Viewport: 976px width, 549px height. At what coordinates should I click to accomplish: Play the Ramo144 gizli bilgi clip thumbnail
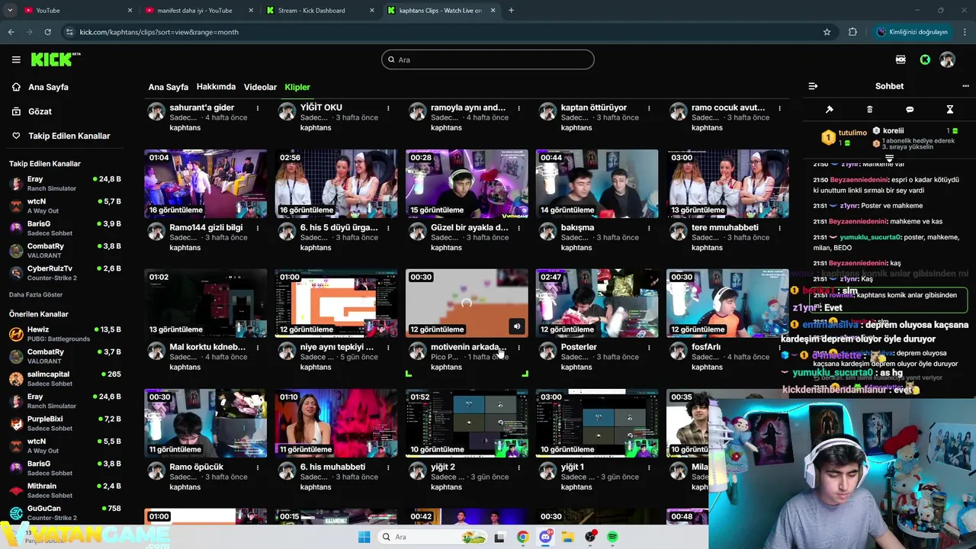click(x=206, y=184)
